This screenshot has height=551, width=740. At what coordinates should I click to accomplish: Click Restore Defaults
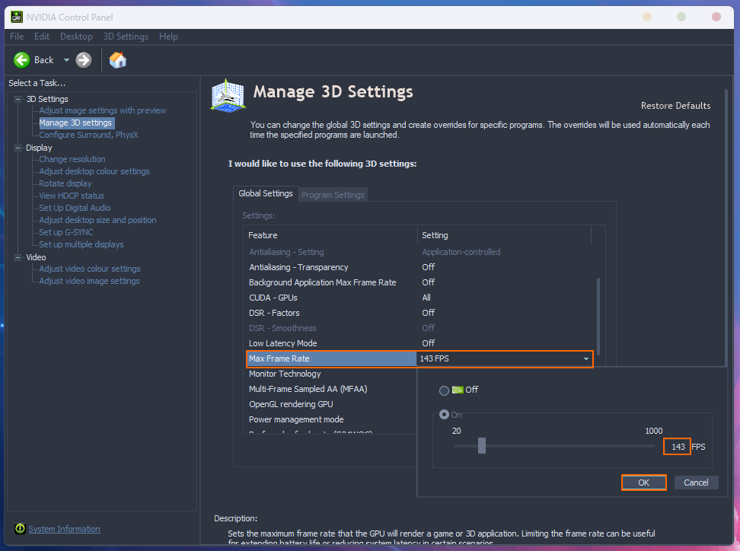click(675, 106)
